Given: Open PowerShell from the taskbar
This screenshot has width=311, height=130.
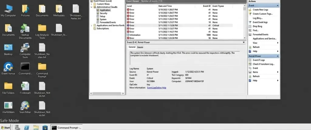Looking at the screenshot, I should pyautogui.click(x=27, y=128).
